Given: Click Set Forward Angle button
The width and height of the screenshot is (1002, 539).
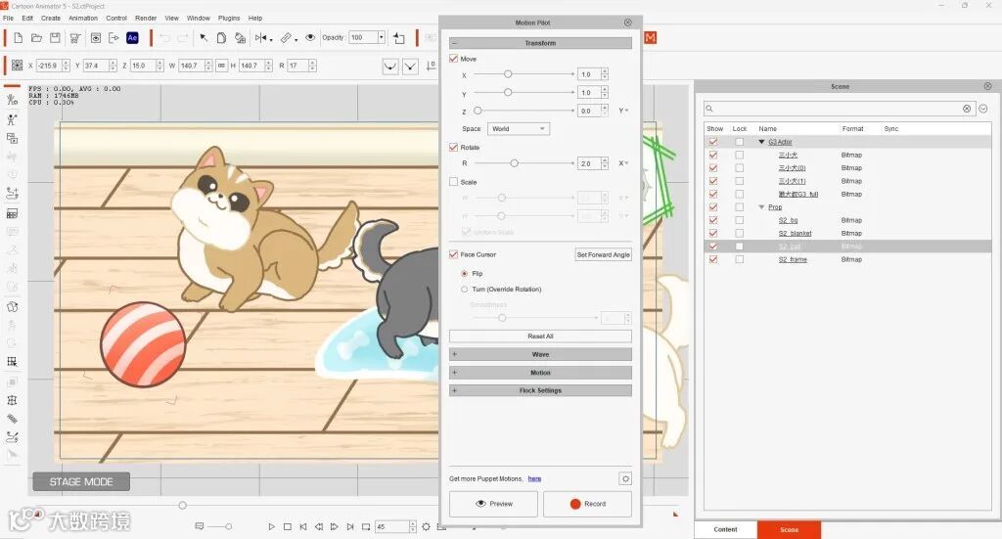Looking at the screenshot, I should tap(603, 254).
